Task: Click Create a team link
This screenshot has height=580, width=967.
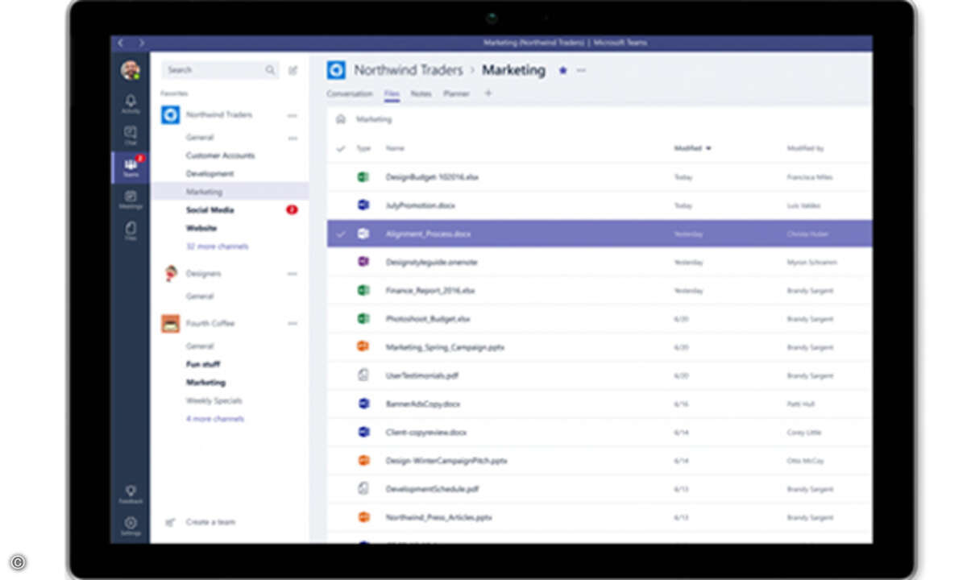Action: point(210,522)
